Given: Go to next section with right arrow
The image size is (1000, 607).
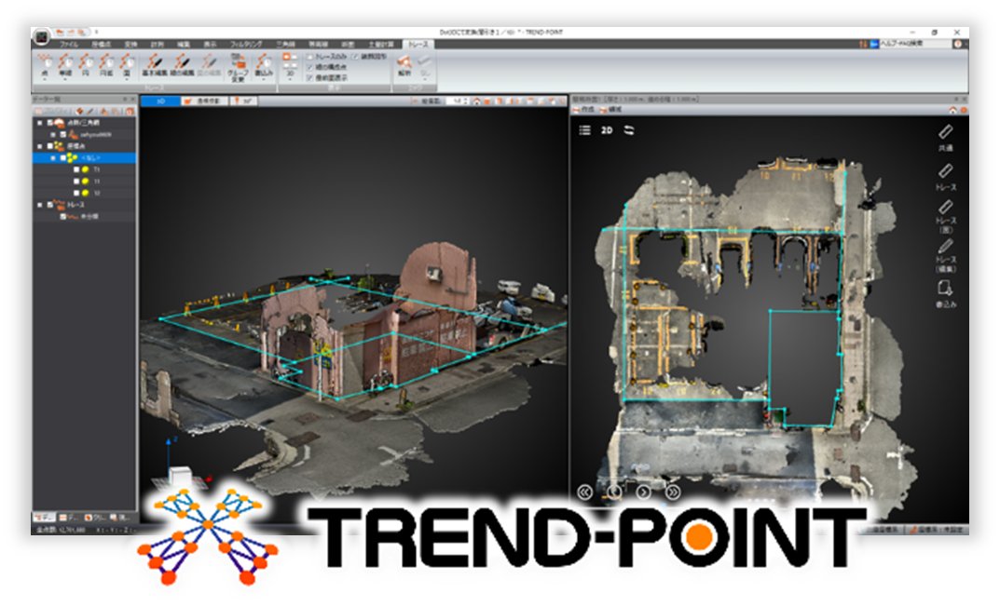Looking at the screenshot, I should pos(643,492).
